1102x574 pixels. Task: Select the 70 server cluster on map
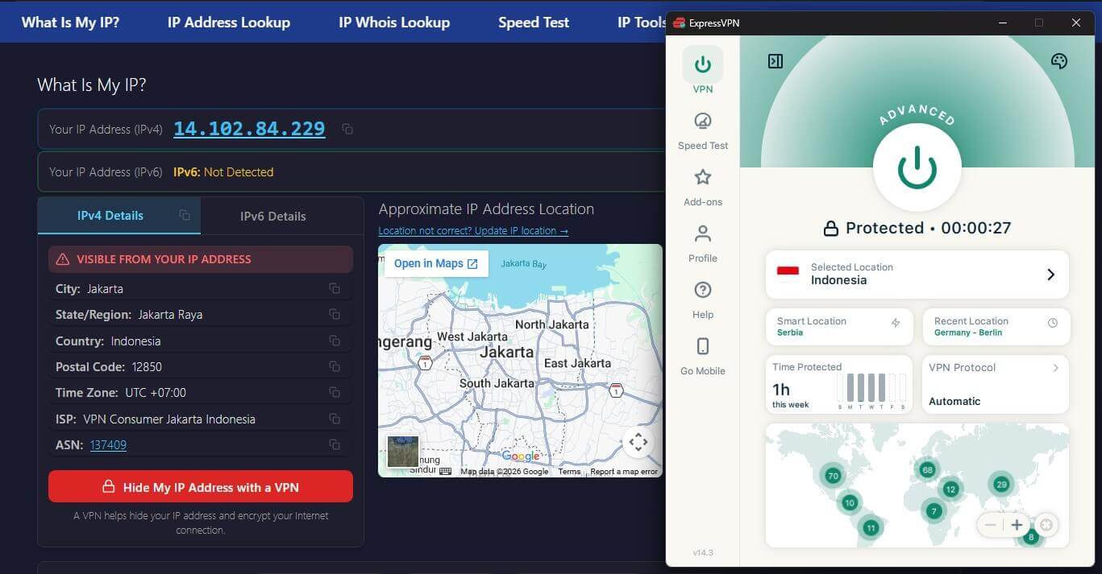[833, 476]
